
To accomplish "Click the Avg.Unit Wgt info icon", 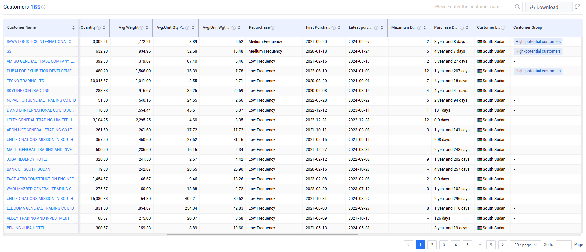I will pos(234,28).
